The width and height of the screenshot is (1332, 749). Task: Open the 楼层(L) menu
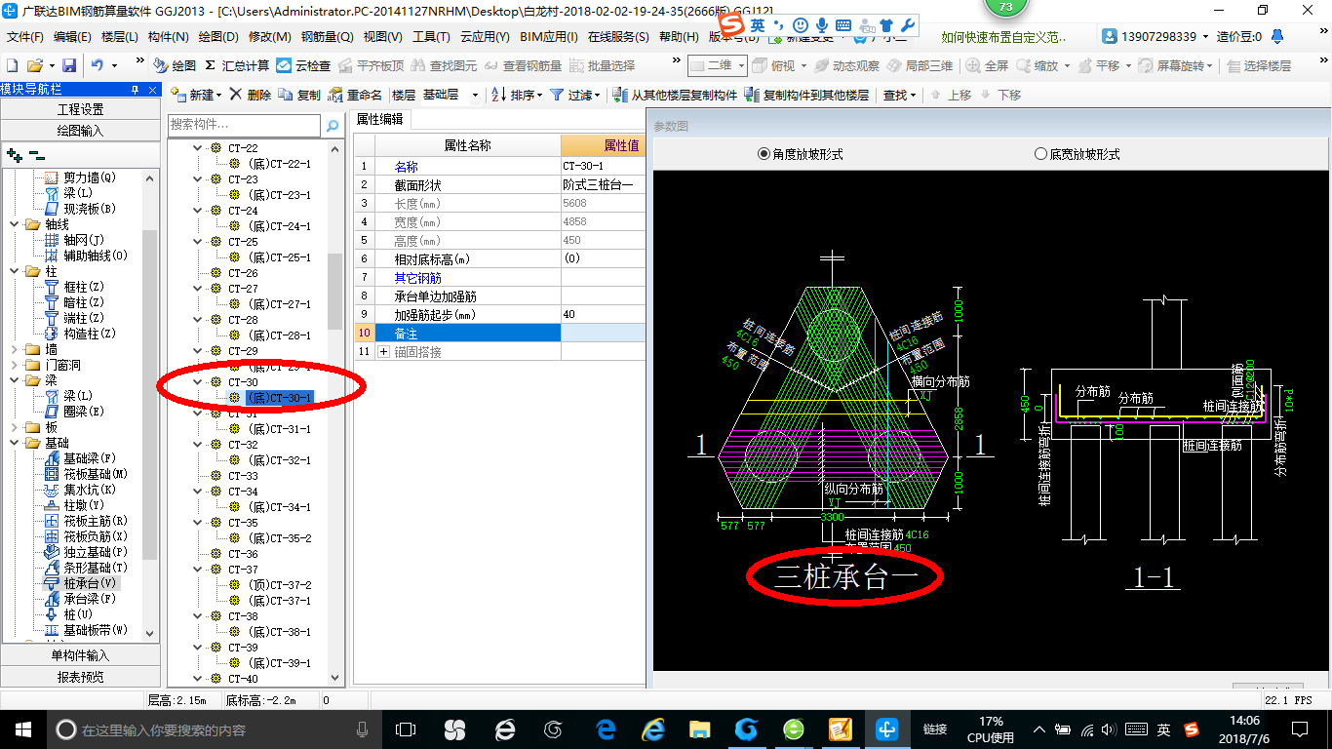click(120, 37)
